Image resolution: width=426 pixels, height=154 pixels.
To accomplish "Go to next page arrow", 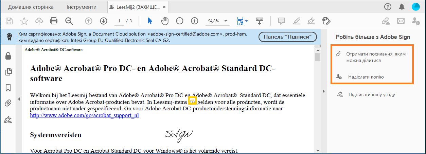I will [104, 21].
